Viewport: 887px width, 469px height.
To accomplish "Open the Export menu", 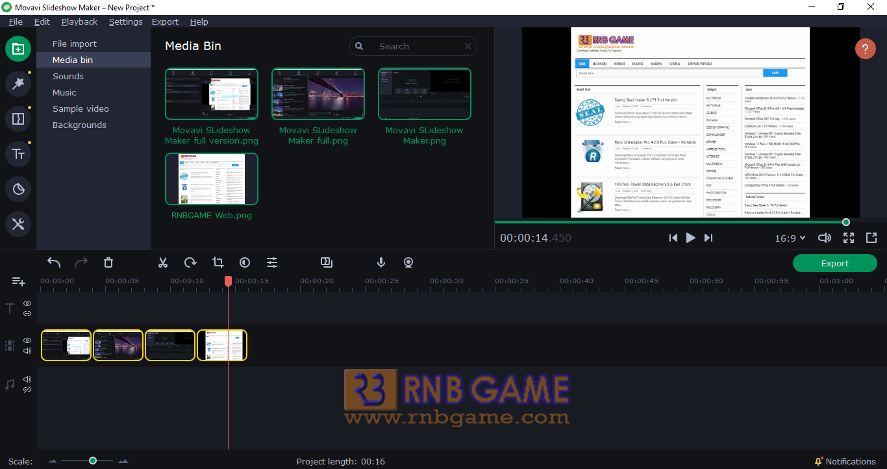I will pos(165,21).
